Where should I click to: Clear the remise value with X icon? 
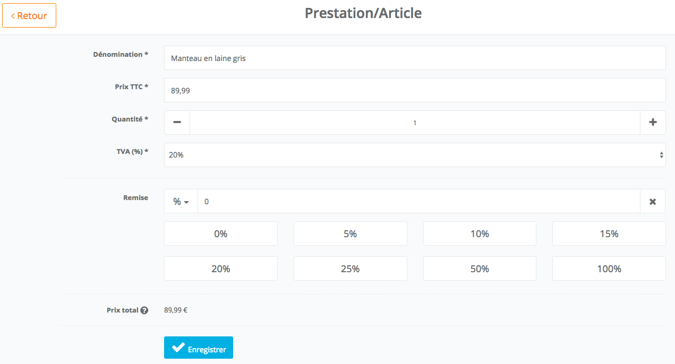click(x=653, y=202)
